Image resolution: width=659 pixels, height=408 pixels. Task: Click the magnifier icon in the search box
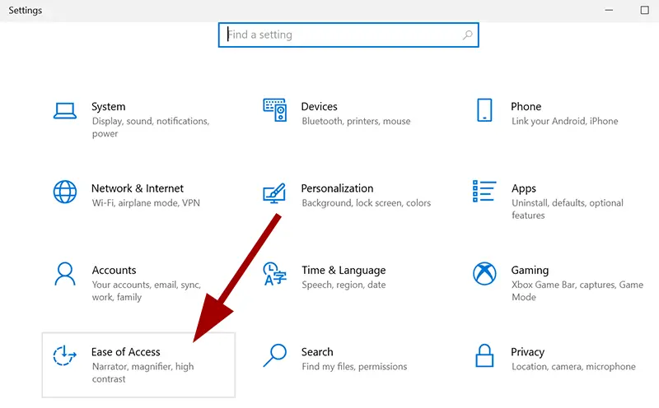click(467, 35)
